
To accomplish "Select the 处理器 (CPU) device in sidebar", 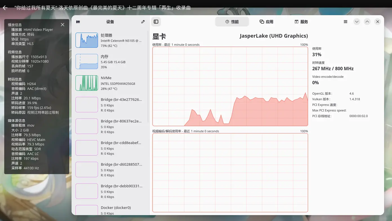I will click(x=110, y=40).
